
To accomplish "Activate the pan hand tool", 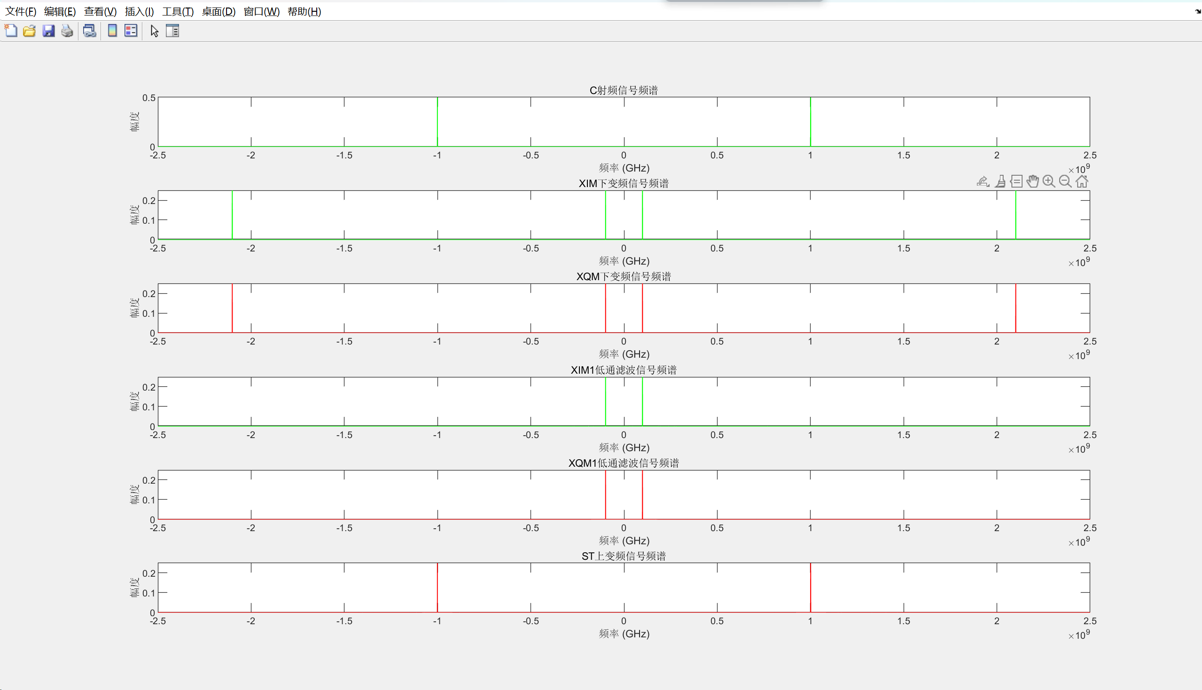I will click(x=1033, y=181).
